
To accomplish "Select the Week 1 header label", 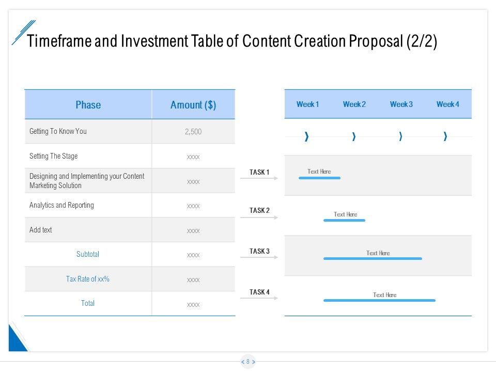I will (307, 104).
